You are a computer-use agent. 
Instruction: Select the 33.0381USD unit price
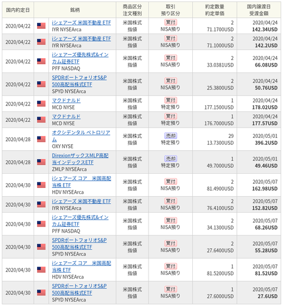tap(221, 65)
